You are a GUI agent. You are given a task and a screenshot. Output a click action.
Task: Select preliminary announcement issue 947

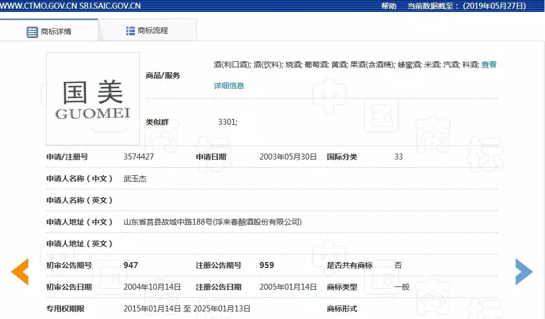coord(131,265)
